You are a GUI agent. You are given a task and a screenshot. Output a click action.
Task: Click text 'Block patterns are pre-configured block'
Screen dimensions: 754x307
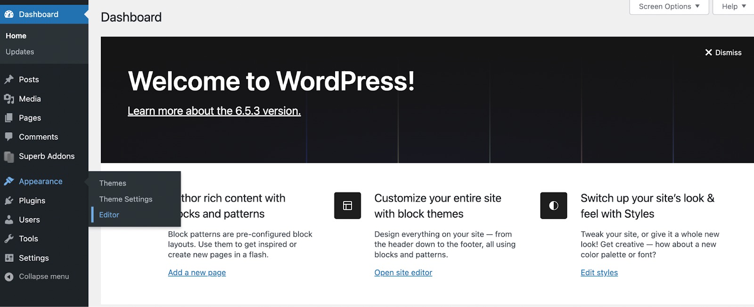tap(240, 234)
